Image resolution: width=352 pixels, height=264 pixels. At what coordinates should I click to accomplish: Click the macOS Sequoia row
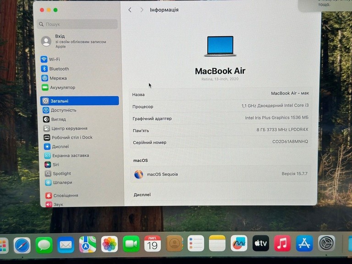tap(220, 174)
